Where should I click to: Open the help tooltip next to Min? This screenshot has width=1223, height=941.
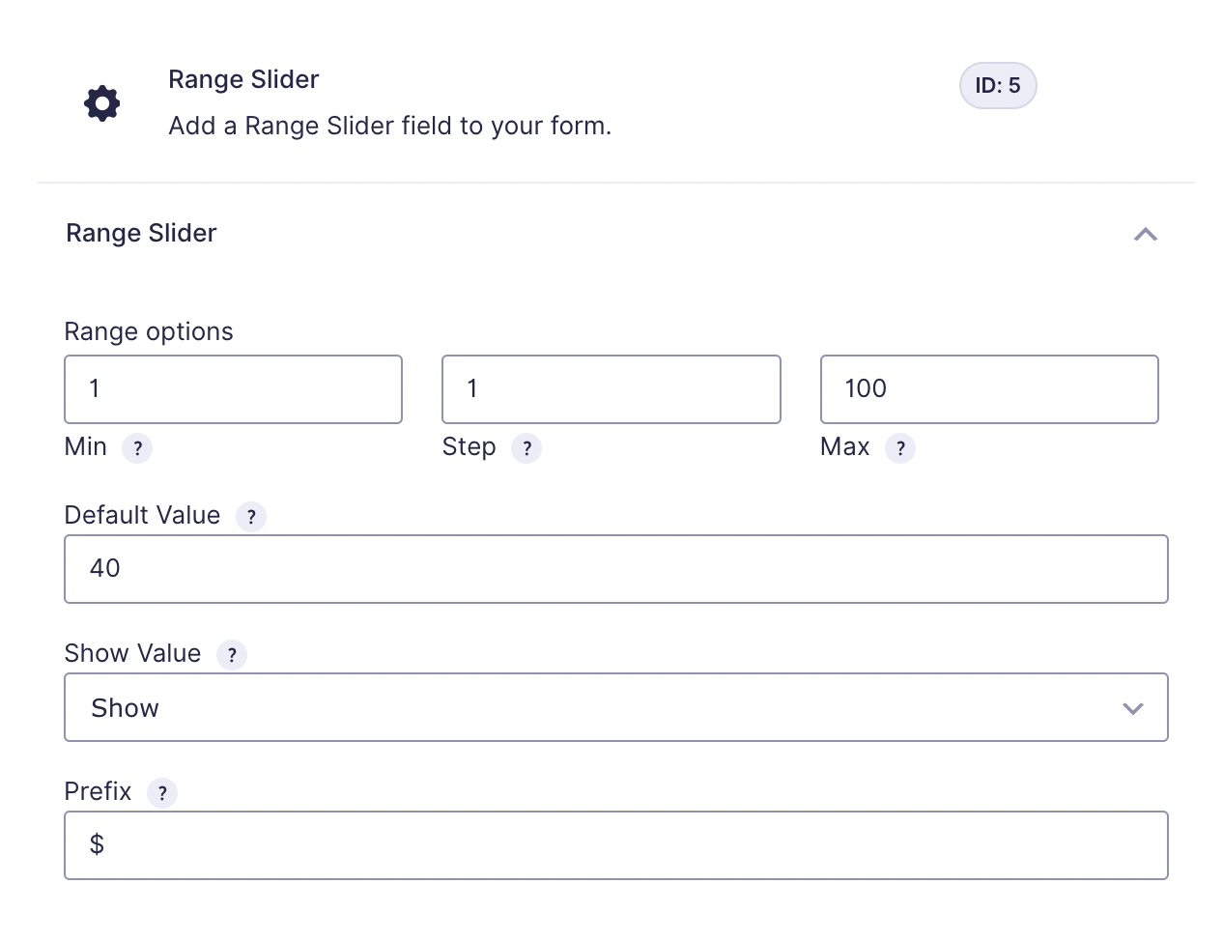pyautogui.click(x=137, y=448)
